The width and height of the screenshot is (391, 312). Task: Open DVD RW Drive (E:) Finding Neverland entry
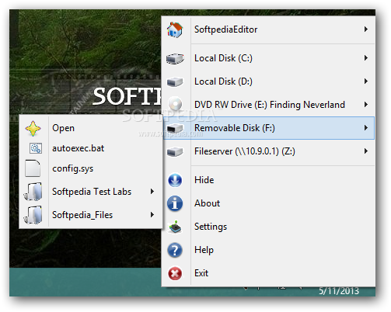pos(269,105)
